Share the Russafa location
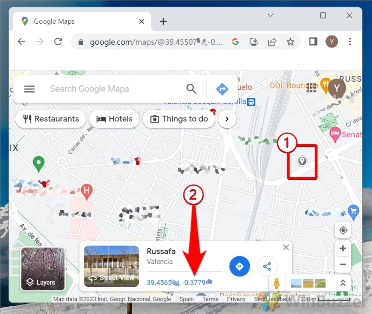The width and height of the screenshot is (372, 314). (x=267, y=266)
